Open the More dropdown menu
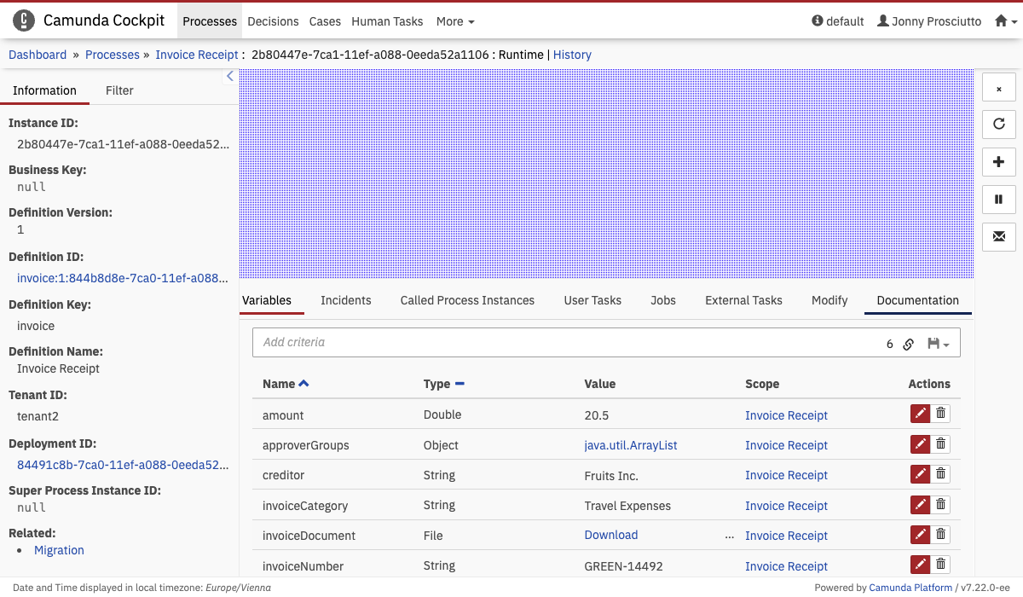 click(454, 21)
